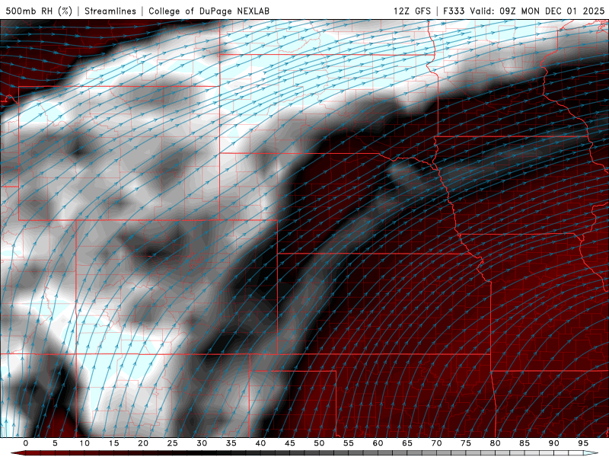Select the "15" legend scale value
The image size is (609, 457).
click(x=113, y=443)
